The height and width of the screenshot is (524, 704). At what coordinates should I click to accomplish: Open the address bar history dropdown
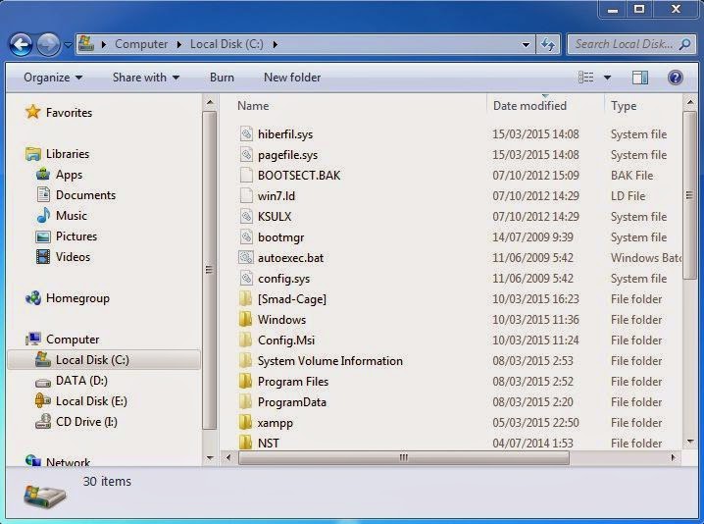pyautogui.click(x=526, y=44)
